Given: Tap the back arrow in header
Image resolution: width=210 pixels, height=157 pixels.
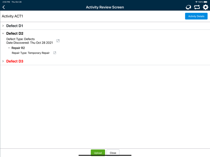Looking at the screenshot, I should click(x=4, y=7).
